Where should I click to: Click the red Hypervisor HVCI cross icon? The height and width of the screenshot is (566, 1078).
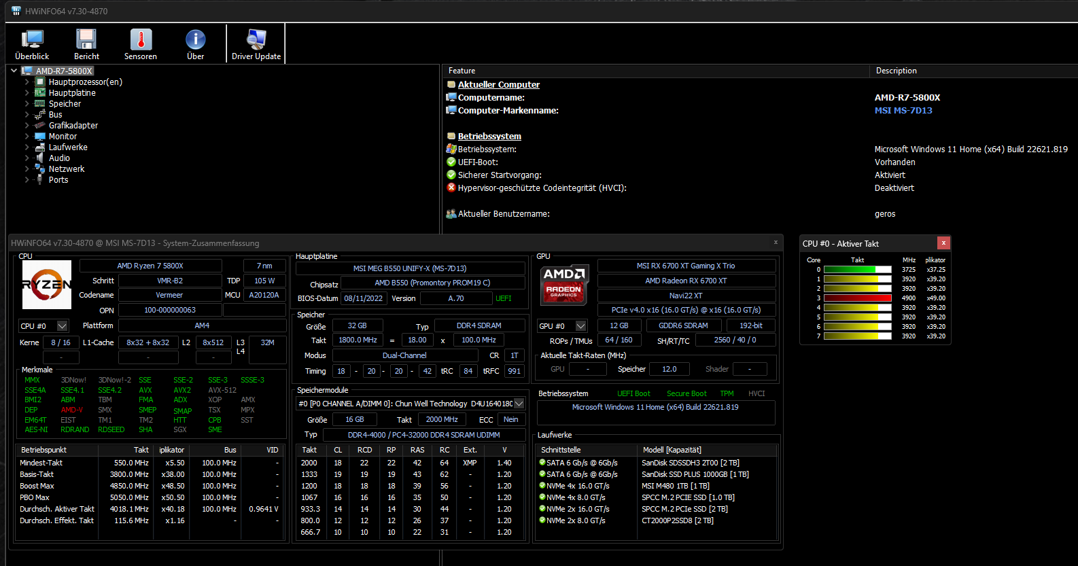point(451,188)
